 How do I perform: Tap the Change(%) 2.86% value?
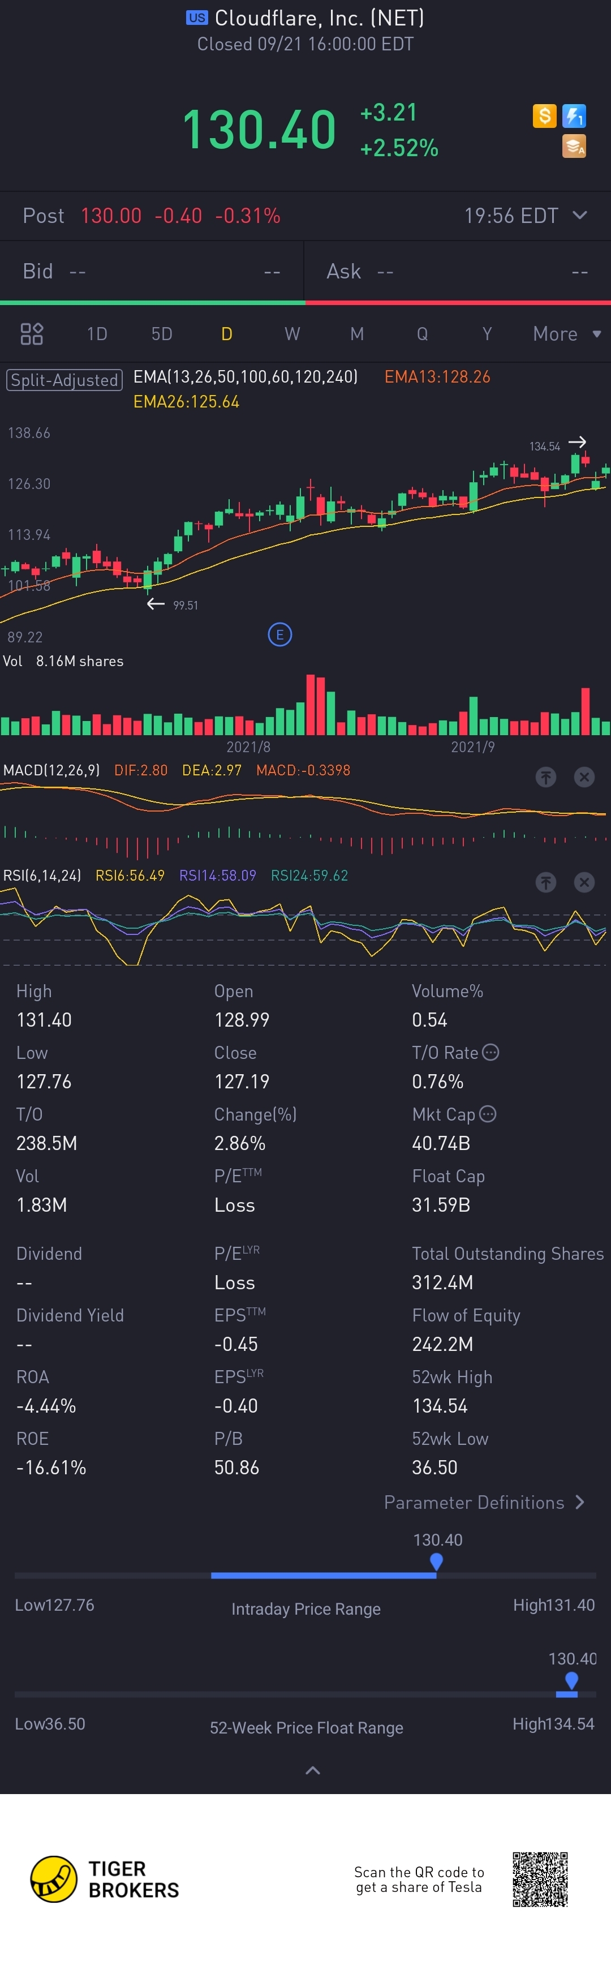(x=239, y=1143)
